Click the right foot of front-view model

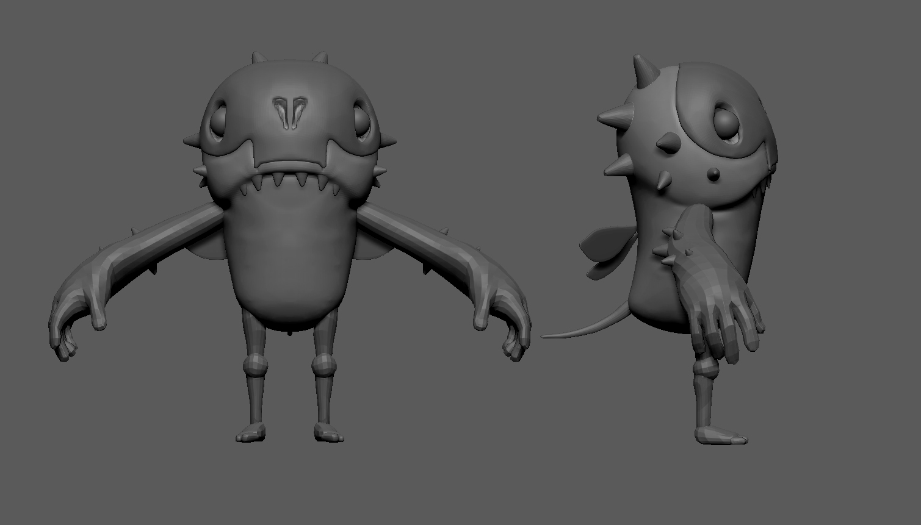click(x=328, y=433)
